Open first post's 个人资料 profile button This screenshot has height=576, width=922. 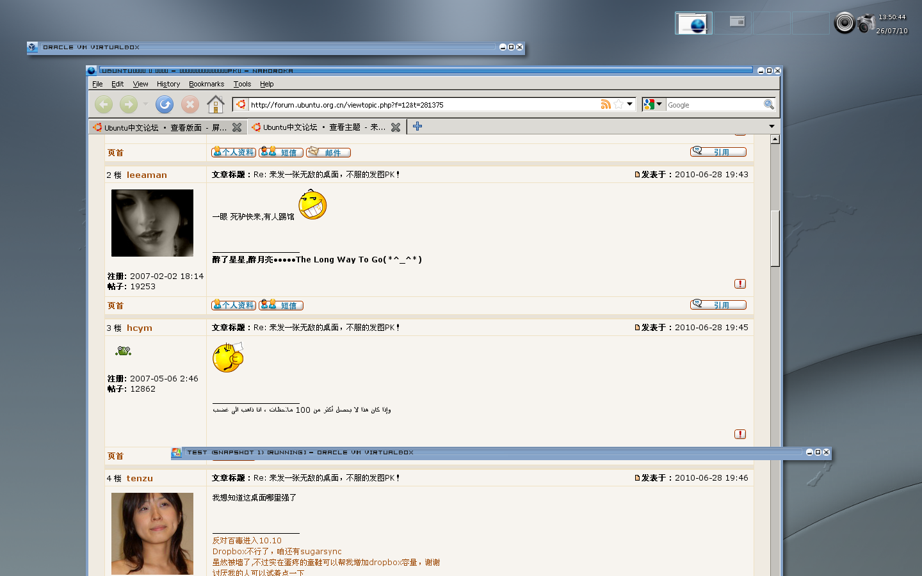coord(234,152)
